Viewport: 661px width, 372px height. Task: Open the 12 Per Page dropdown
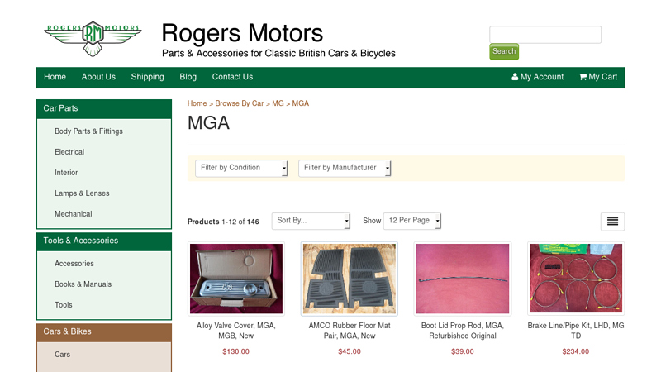tap(411, 221)
